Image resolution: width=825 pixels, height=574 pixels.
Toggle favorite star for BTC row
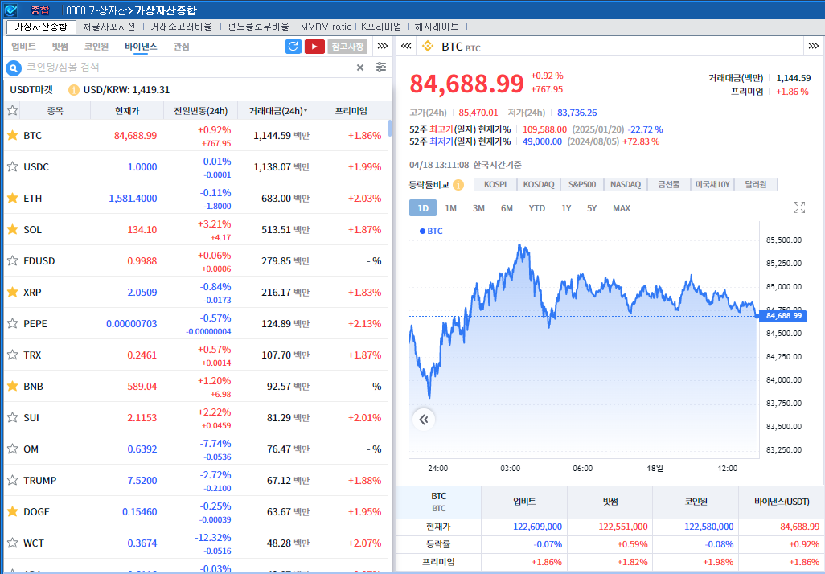[12, 136]
